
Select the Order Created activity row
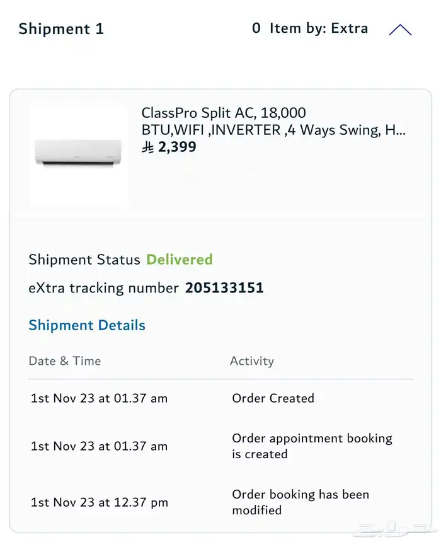273,398
